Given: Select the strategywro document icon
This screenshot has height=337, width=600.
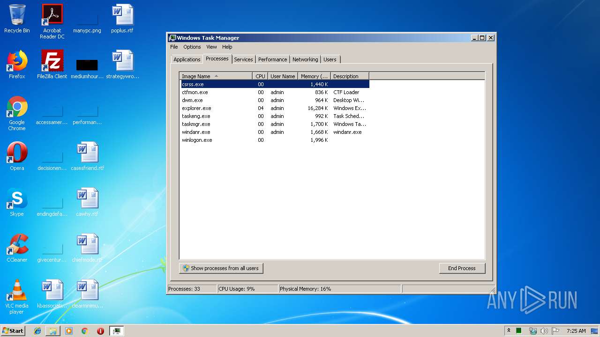Looking at the screenshot, I should pyautogui.click(x=122, y=65).
